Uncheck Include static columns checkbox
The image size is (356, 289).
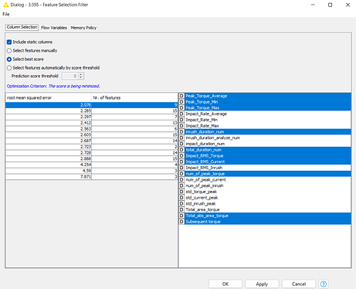(x=9, y=42)
